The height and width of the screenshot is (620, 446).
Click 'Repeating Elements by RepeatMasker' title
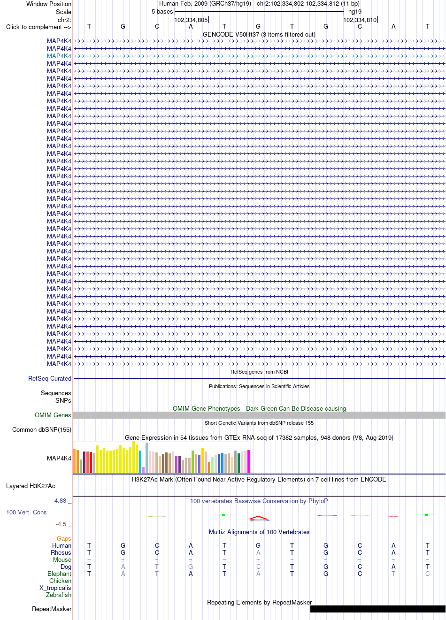click(259, 602)
